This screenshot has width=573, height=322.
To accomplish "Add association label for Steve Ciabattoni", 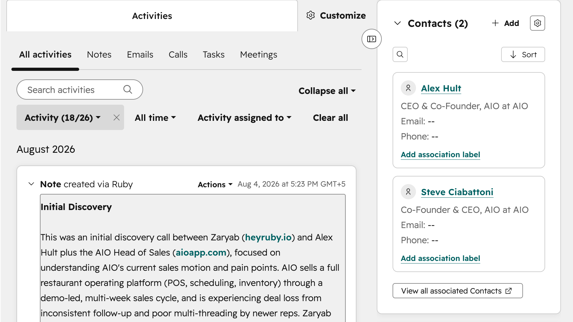I will 440,258.
